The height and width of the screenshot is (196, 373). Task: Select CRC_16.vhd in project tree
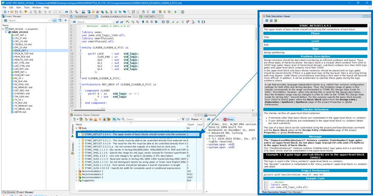pyautogui.click(x=21, y=41)
